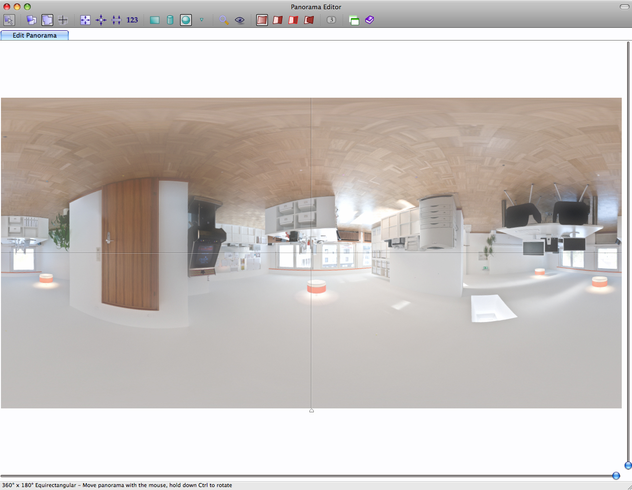This screenshot has width=632, height=490.
Task: Click the fit panorama icon
Action: [85, 20]
